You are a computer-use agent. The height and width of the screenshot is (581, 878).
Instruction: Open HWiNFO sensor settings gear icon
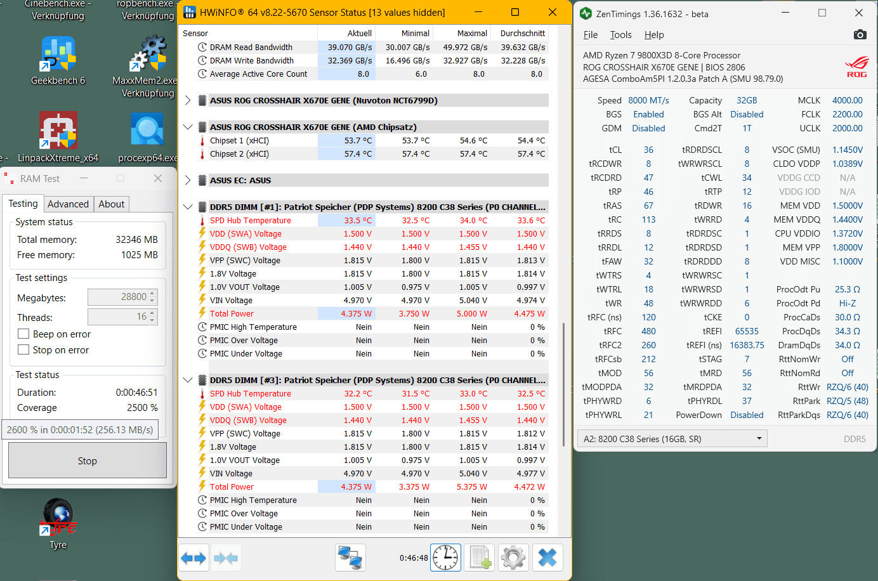(513, 558)
